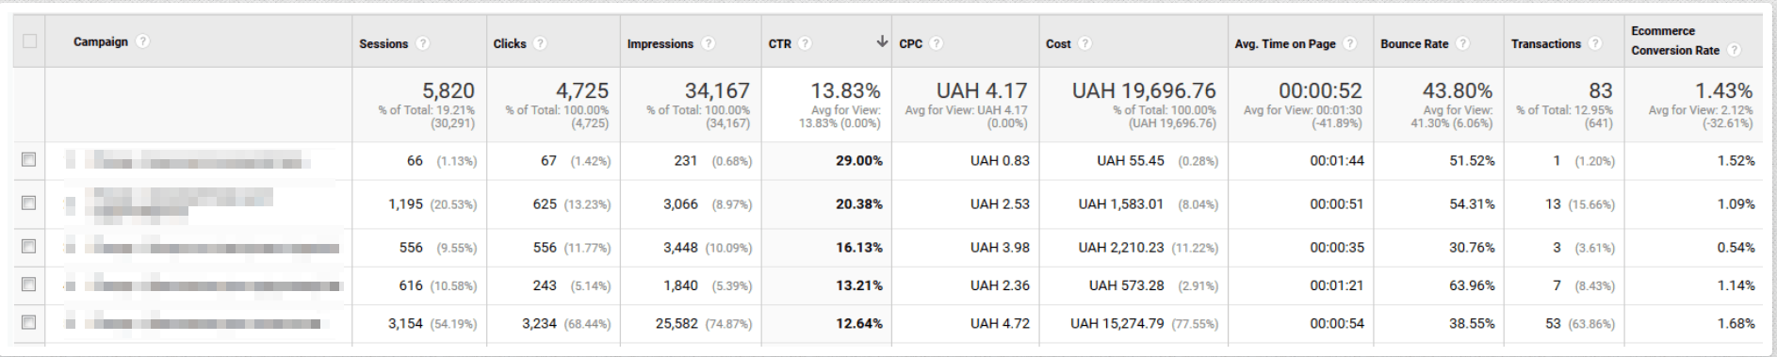This screenshot has width=1777, height=357.
Task: Show help for Impressions column
Action: (x=709, y=43)
